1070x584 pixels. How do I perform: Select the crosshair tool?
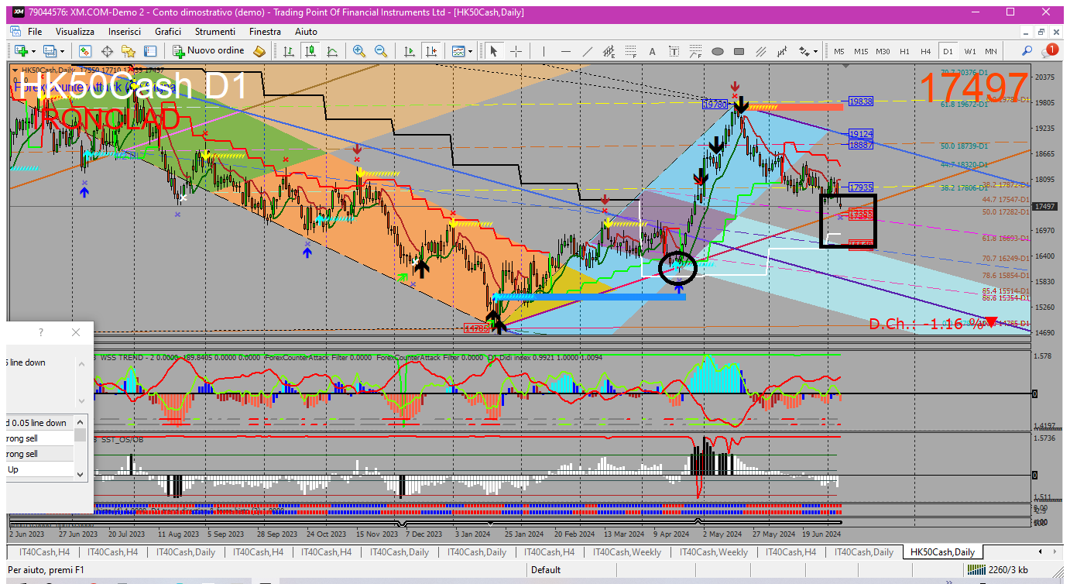516,51
